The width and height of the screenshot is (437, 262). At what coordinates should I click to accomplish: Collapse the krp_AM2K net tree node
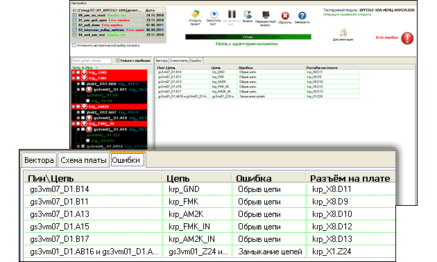click(x=74, y=107)
